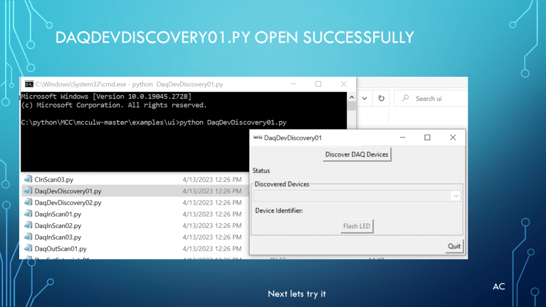Click the Quit button
The width and height of the screenshot is (546, 307).
pos(454,246)
